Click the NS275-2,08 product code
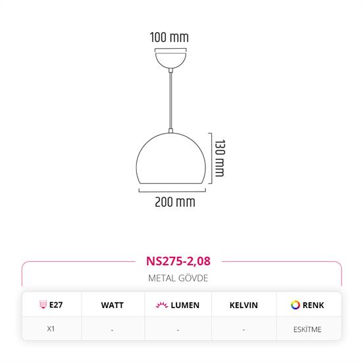362x362 pixels. [178, 261]
